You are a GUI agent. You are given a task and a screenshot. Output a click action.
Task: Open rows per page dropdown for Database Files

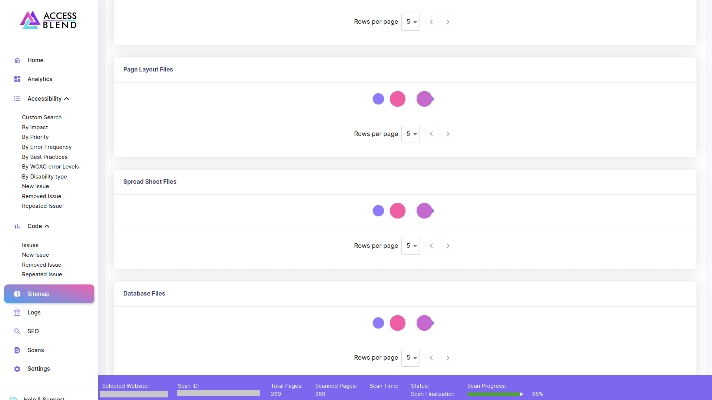click(x=411, y=358)
